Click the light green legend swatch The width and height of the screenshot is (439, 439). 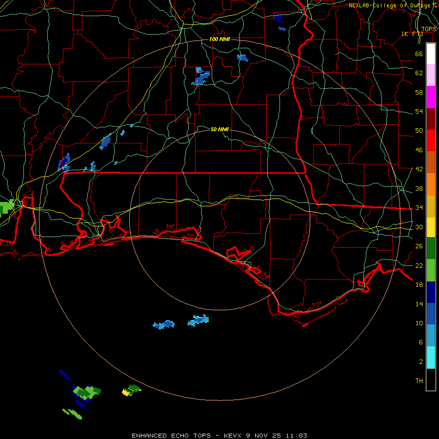tap(431, 270)
